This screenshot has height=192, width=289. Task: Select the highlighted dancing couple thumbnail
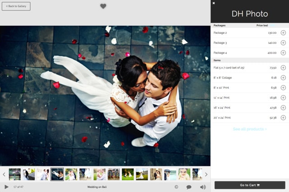pos(57,174)
